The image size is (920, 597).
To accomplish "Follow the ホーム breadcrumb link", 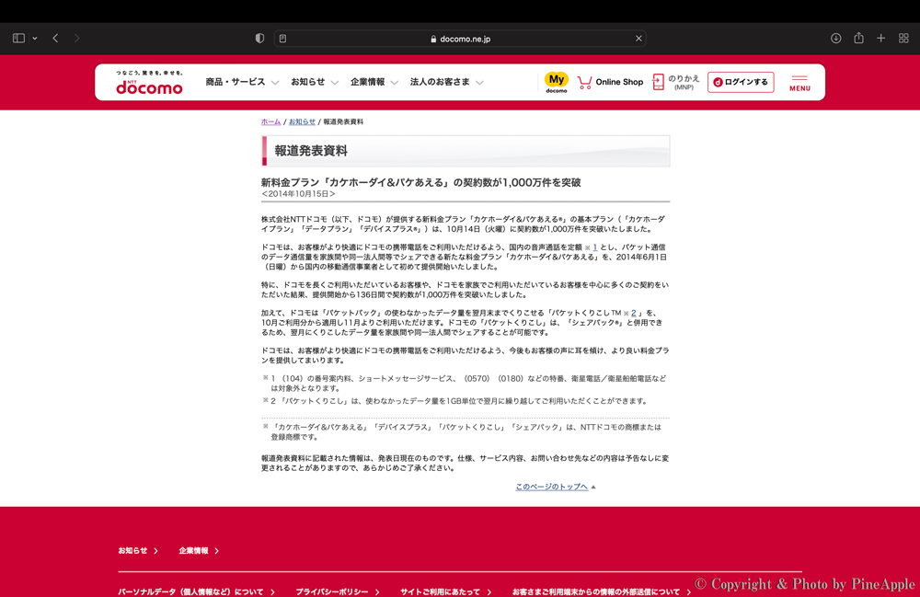I will click(x=270, y=121).
